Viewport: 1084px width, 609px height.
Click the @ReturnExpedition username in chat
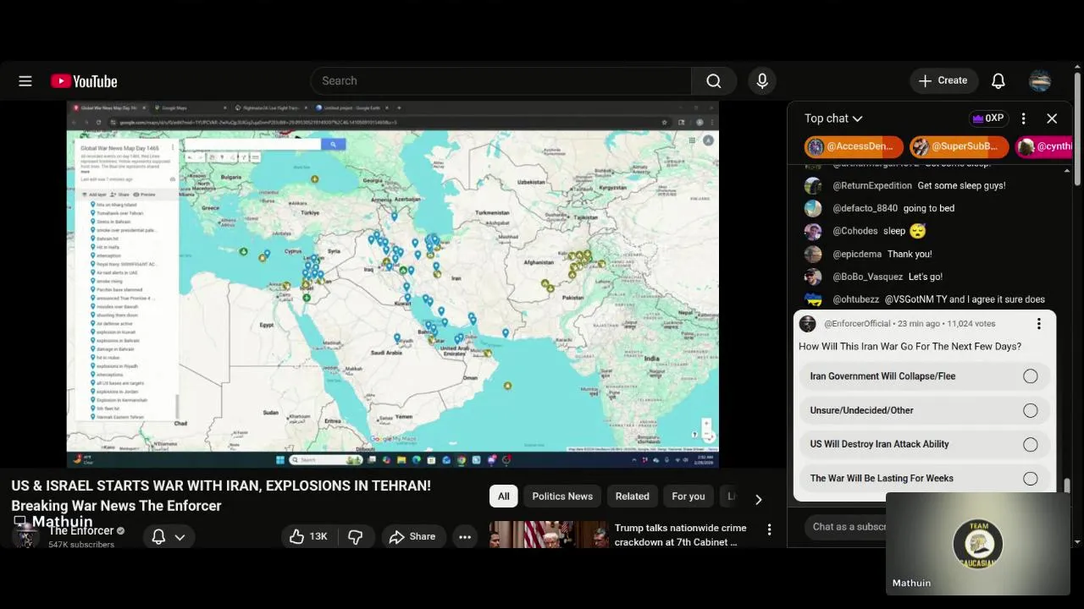pos(872,185)
